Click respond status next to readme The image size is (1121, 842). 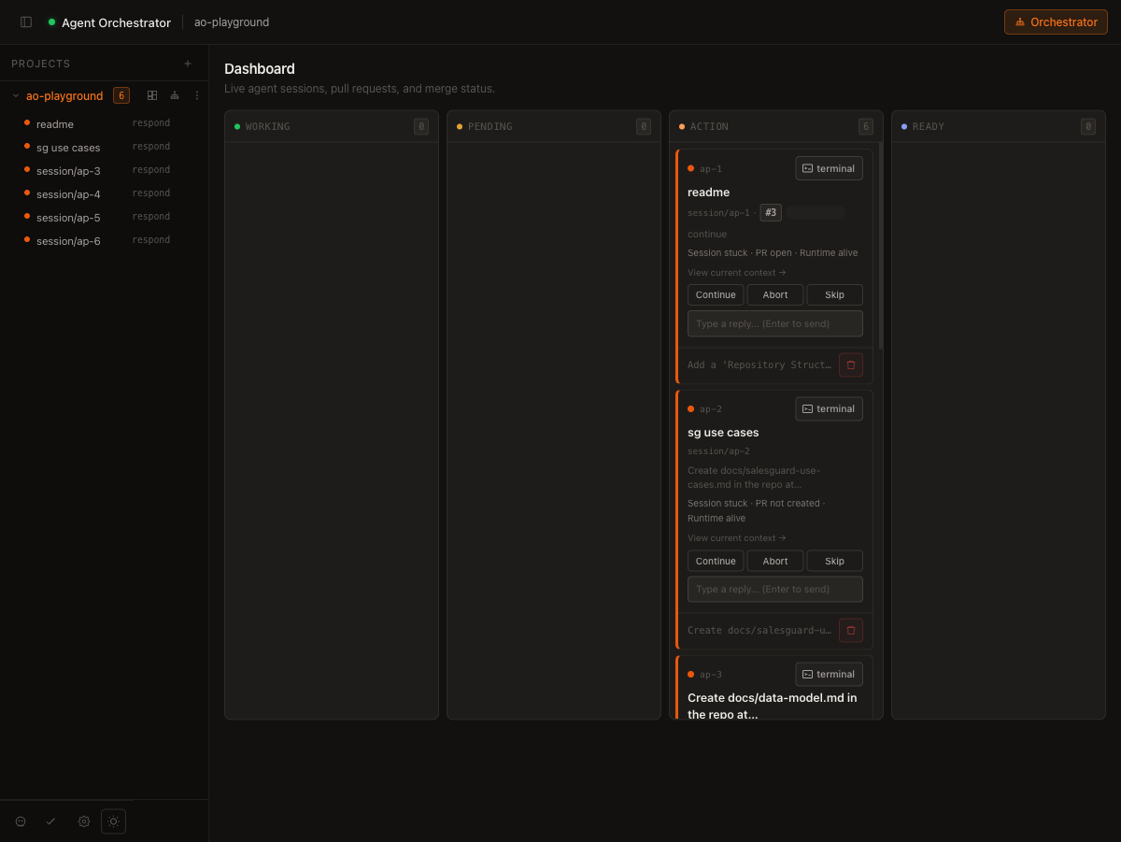pos(151,123)
